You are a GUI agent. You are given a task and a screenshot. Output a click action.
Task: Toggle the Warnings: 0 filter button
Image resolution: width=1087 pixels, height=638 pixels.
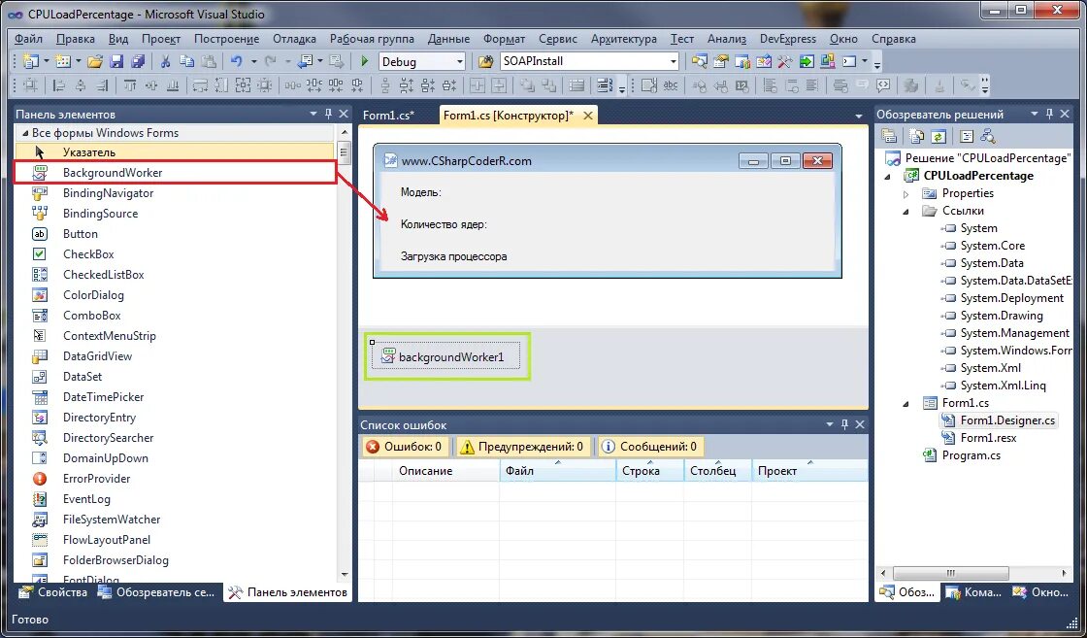(523, 447)
